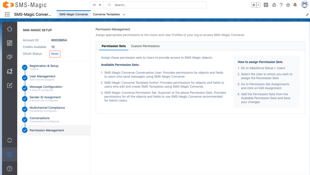Click the sync refresh icon in sidebar
The width and height of the screenshot is (310, 175).
point(9,140)
